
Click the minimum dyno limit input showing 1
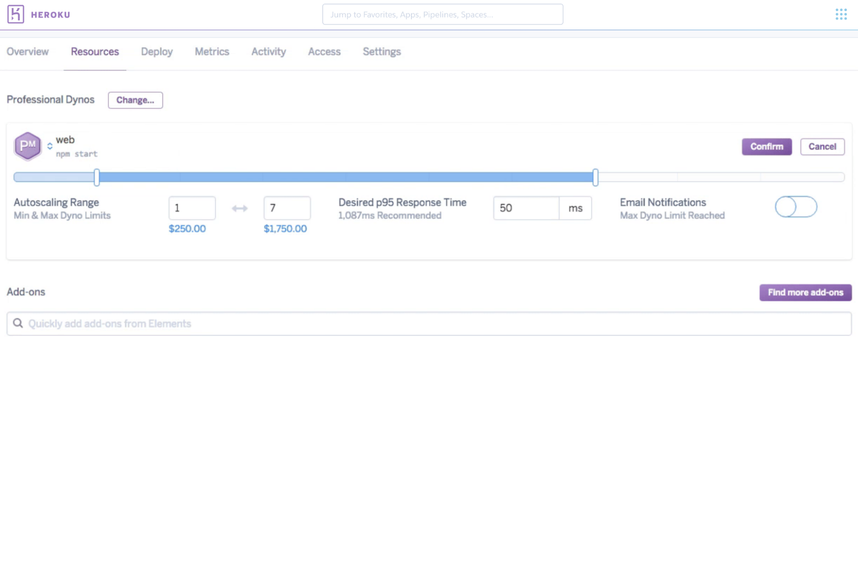pos(192,208)
